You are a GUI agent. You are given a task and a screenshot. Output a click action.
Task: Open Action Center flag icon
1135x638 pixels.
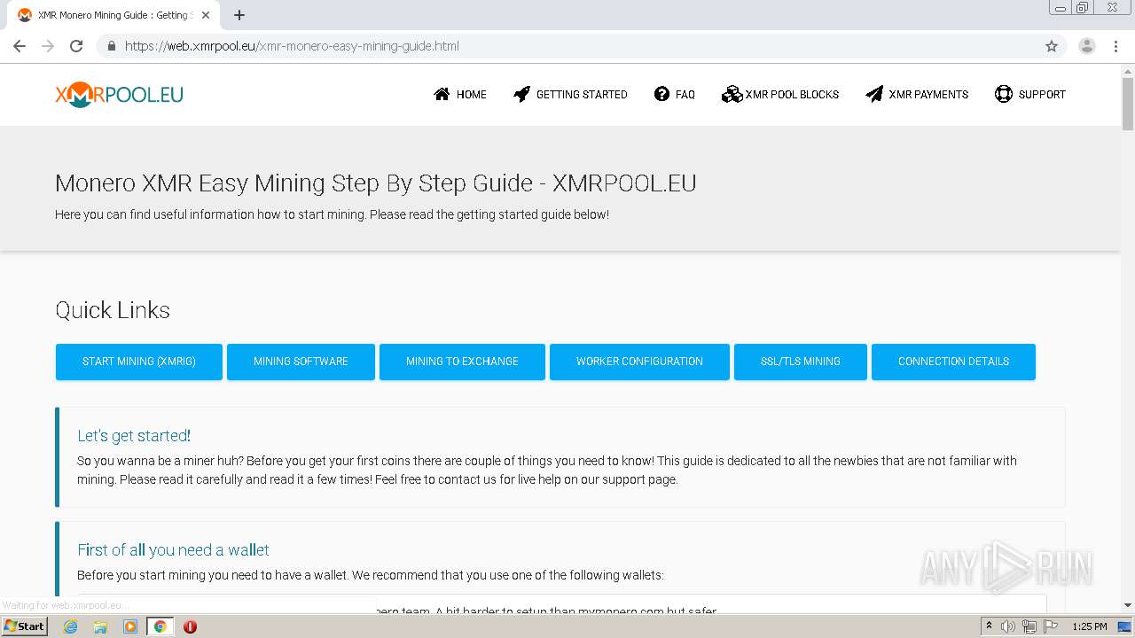coord(1051,626)
